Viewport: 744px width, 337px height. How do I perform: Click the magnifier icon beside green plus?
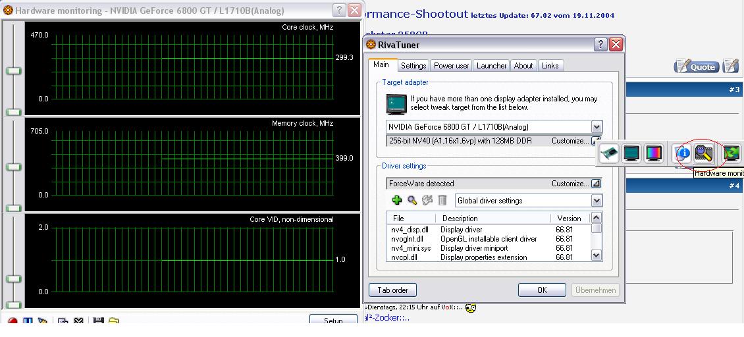(412, 200)
